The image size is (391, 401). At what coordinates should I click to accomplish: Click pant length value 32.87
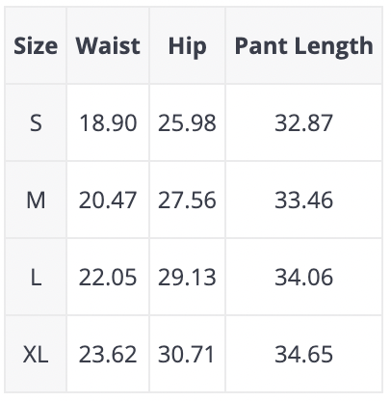pyautogui.click(x=303, y=123)
